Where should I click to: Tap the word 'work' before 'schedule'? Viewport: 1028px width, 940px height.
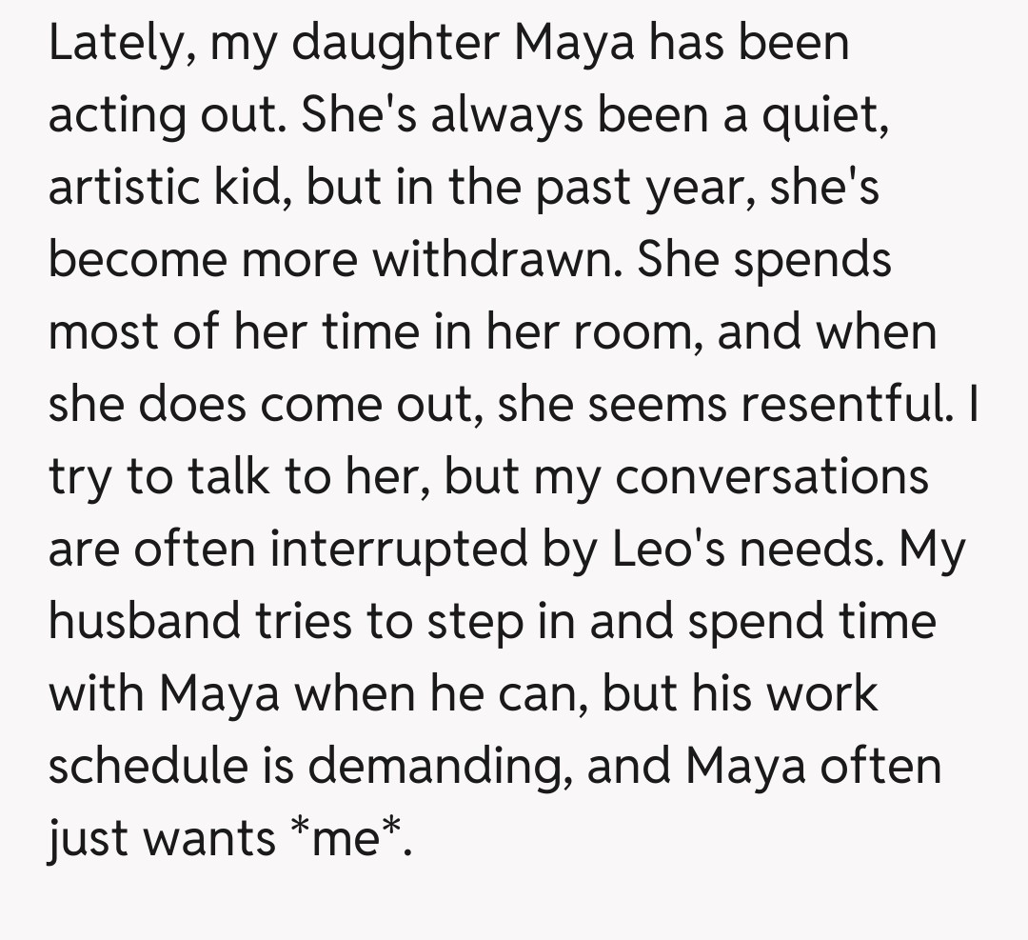click(823, 692)
